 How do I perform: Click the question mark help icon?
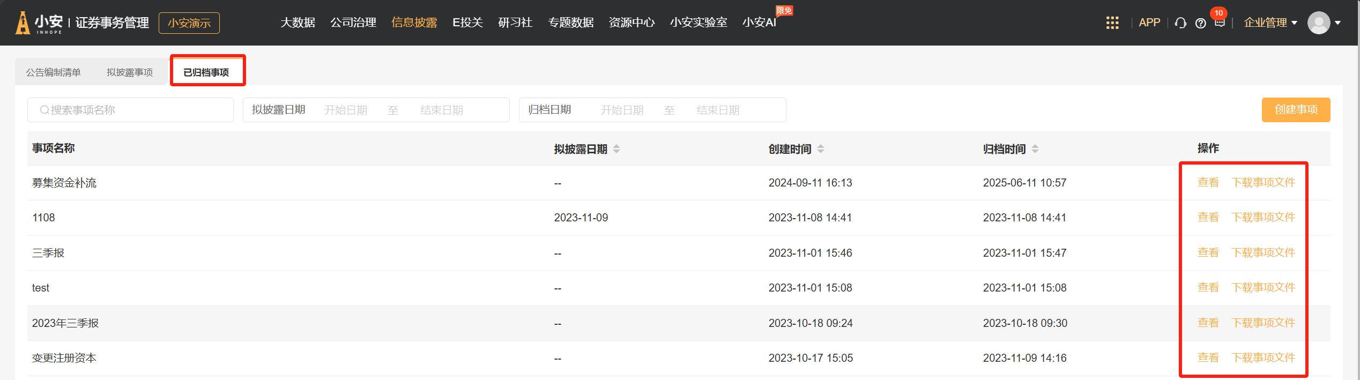click(1201, 23)
